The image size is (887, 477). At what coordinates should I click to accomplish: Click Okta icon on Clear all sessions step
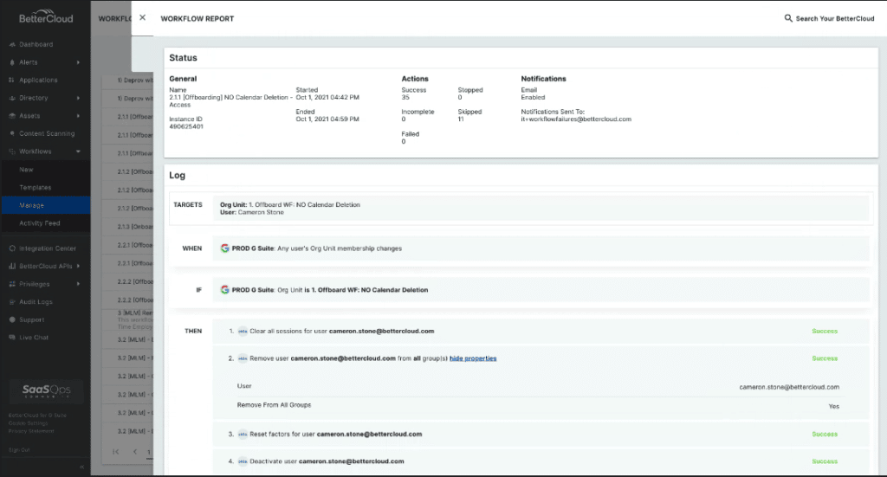tap(243, 332)
